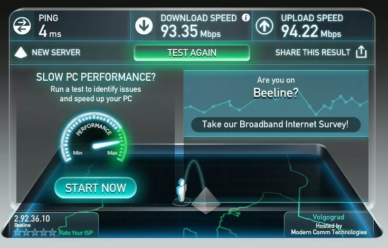Click the 2.92.36.10 IP address
The width and height of the screenshot is (388, 248).
(x=32, y=218)
